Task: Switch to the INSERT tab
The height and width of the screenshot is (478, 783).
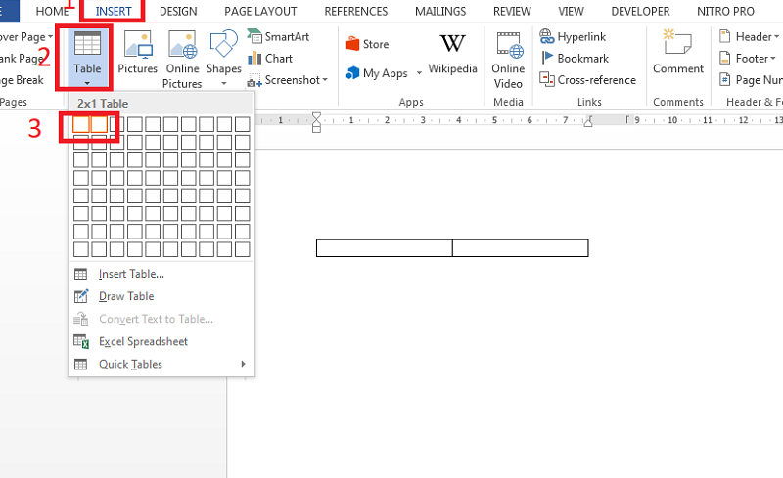Action: click(114, 11)
